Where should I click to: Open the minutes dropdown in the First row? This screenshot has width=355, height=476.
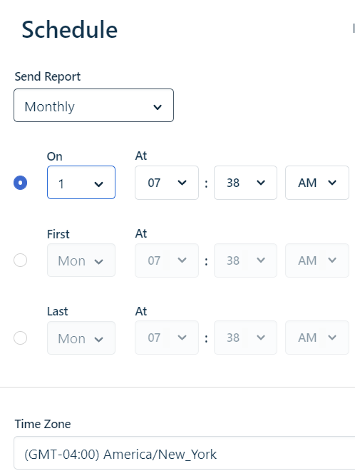pos(245,260)
